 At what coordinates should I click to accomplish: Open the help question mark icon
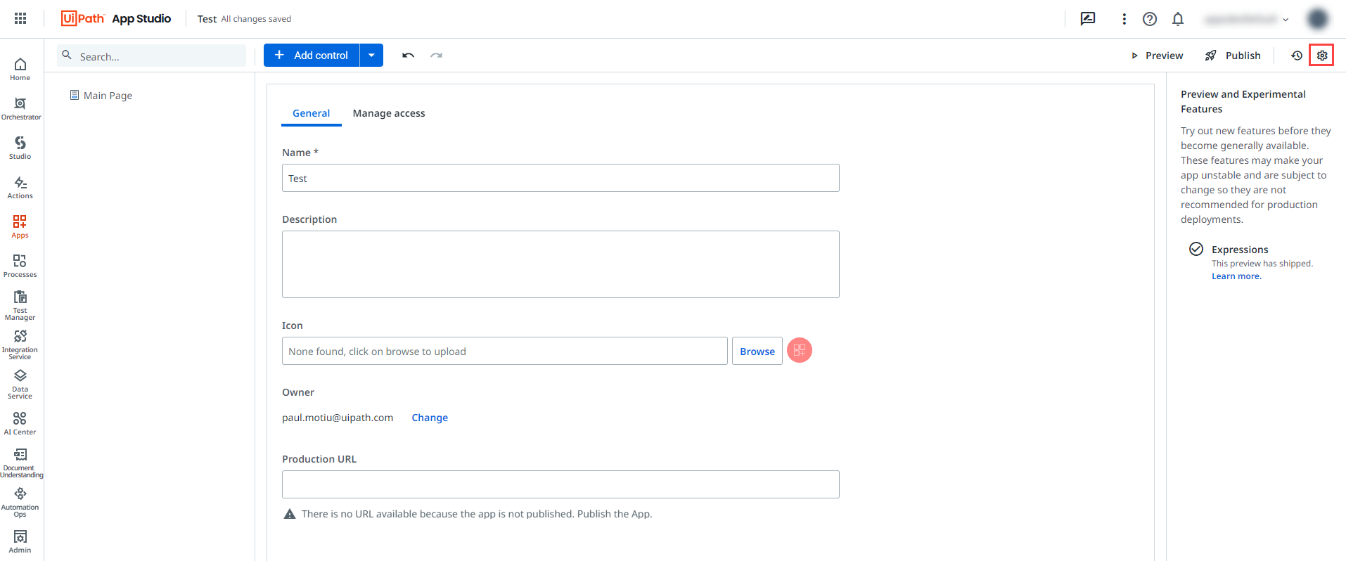coord(1150,19)
